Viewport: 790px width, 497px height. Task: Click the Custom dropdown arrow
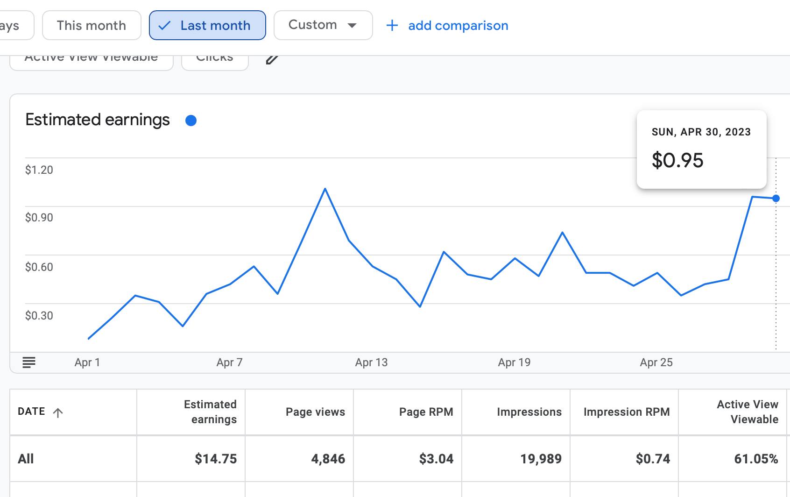(x=353, y=26)
